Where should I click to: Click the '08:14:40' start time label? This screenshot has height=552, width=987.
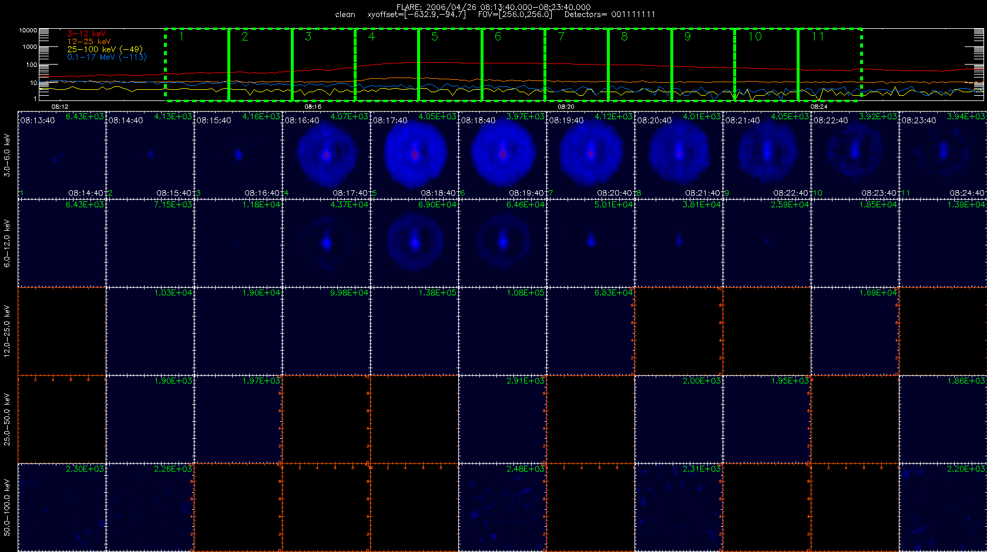(x=126, y=120)
